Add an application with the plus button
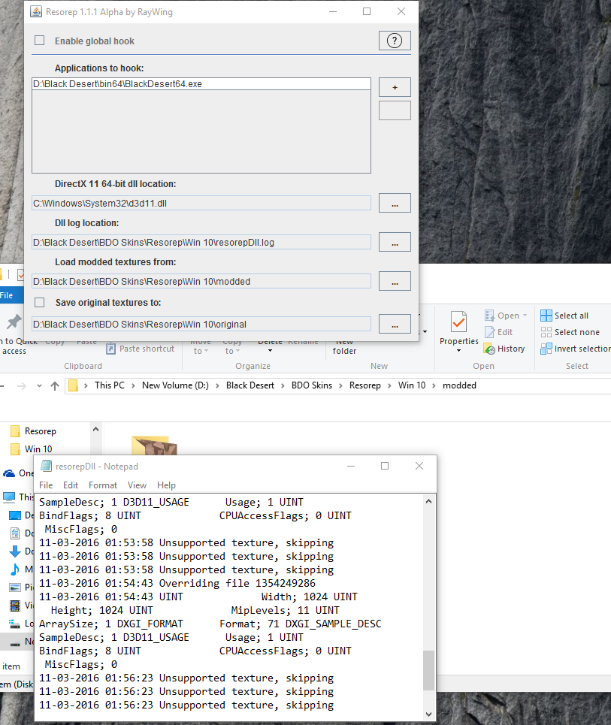The image size is (611, 725). [395, 87]
